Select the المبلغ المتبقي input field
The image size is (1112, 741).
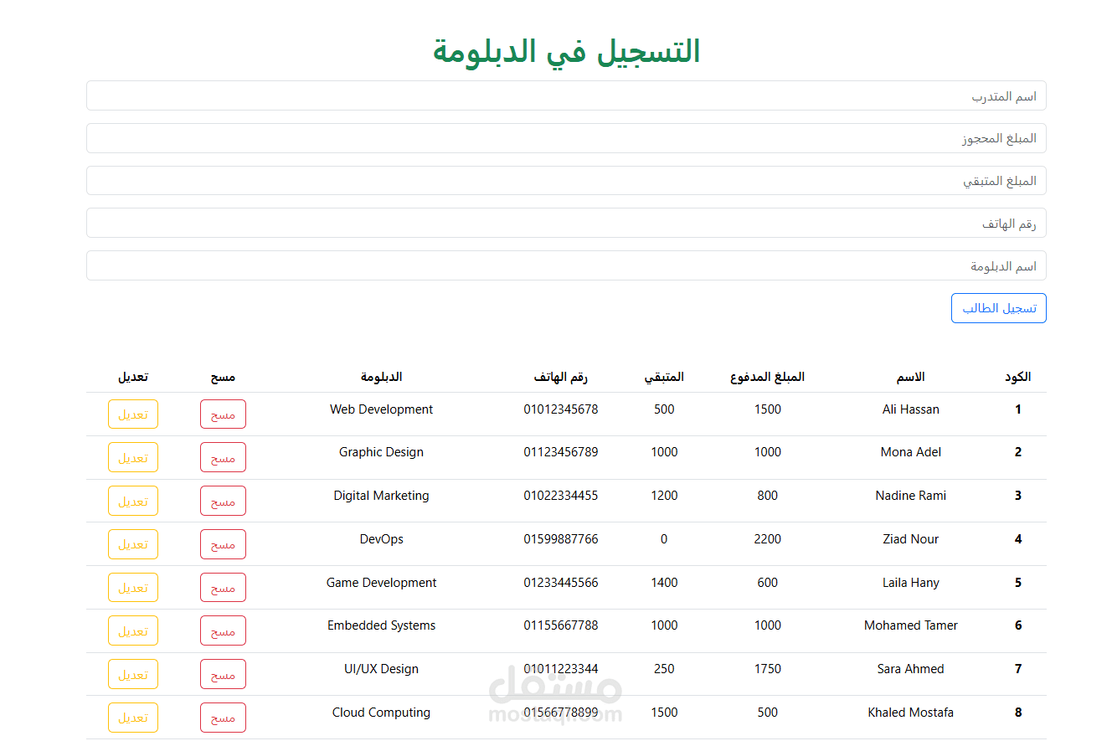tap(566, 181)
